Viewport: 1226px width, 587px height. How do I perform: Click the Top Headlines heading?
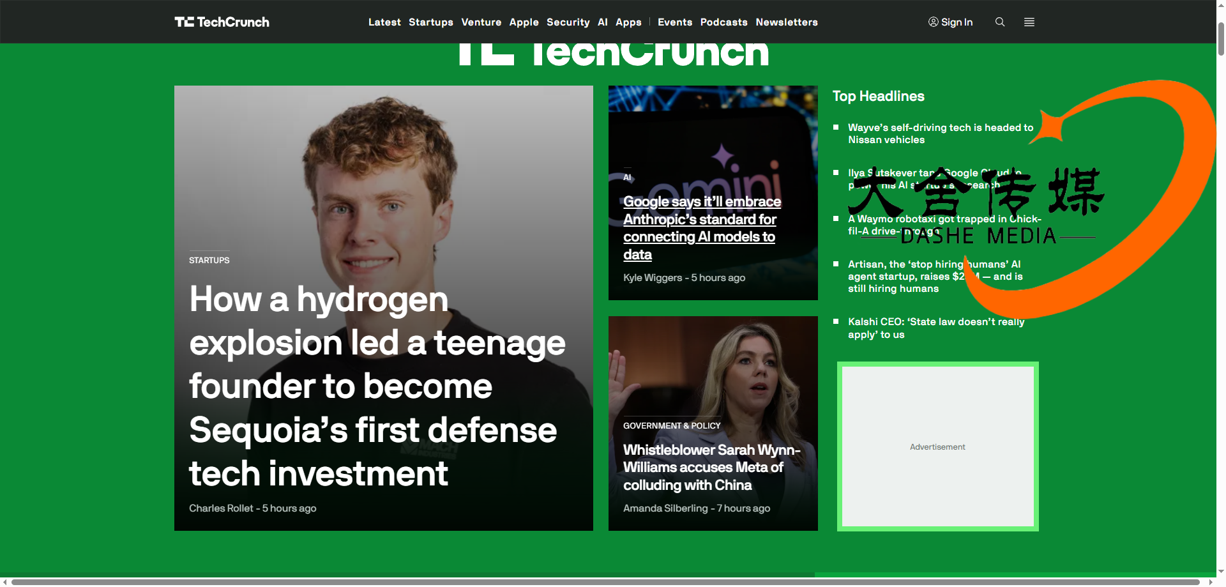click(878, 96)
